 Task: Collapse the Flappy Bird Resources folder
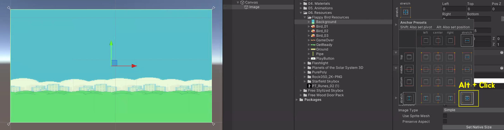tap(305, 17)
